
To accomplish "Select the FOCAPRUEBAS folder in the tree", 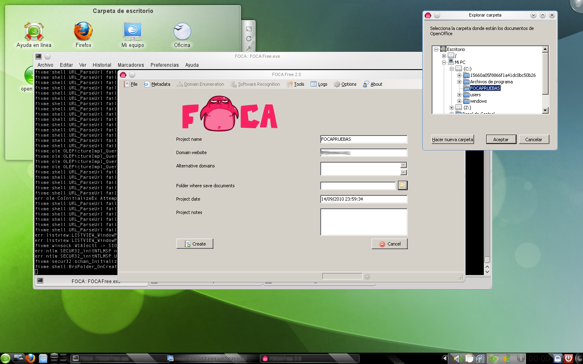I will pyautogui.click(x=485, y=88).
